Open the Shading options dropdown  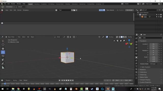click(x=130, y=37)
